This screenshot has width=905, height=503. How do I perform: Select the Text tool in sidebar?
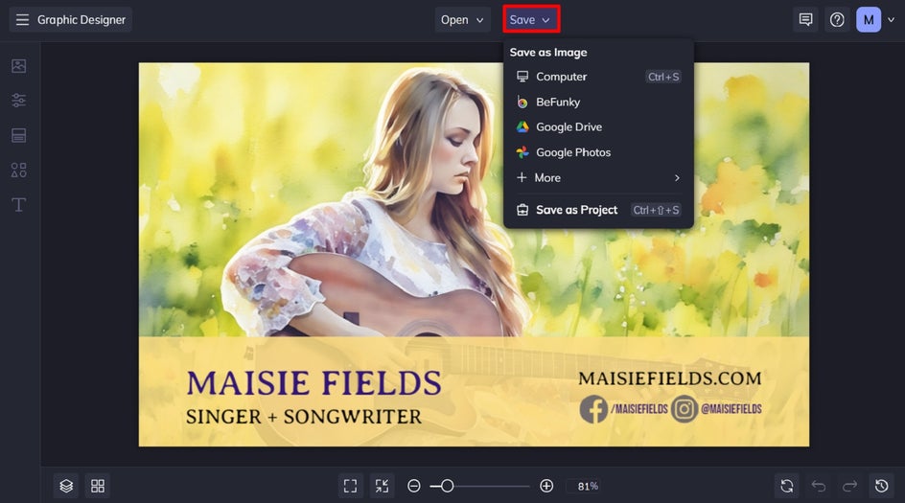point(18,205)
